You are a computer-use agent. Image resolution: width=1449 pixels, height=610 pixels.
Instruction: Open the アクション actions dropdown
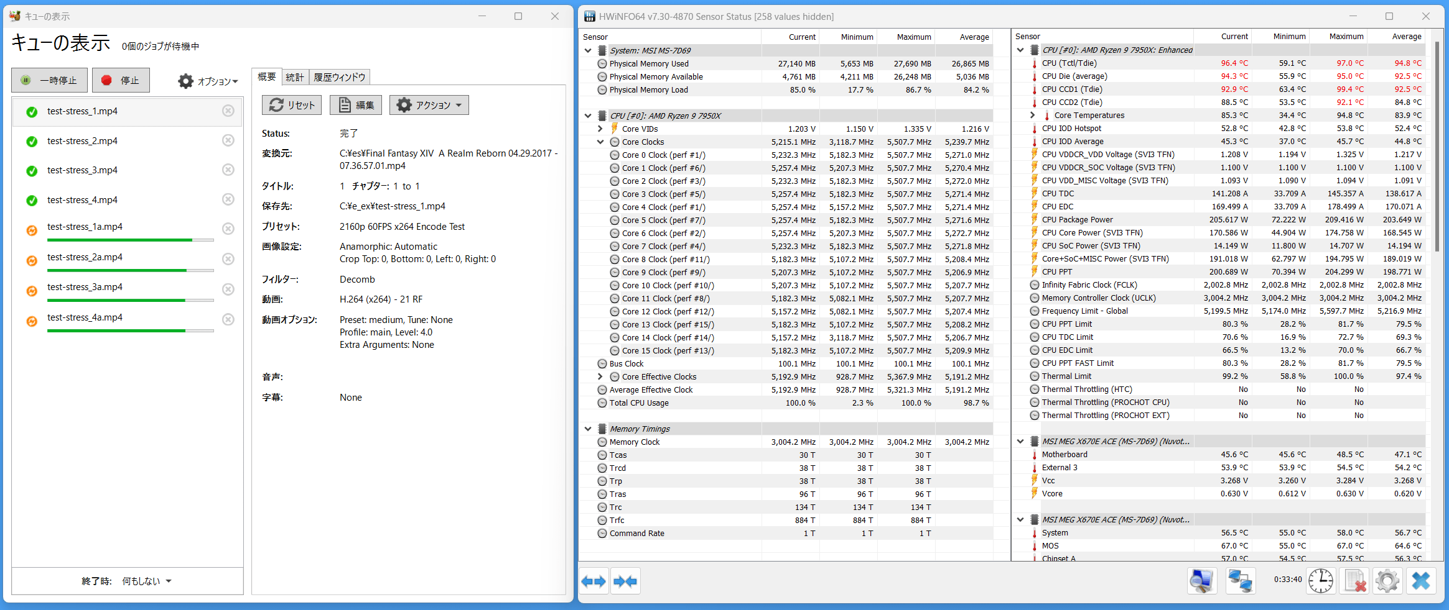pos(429,105)
